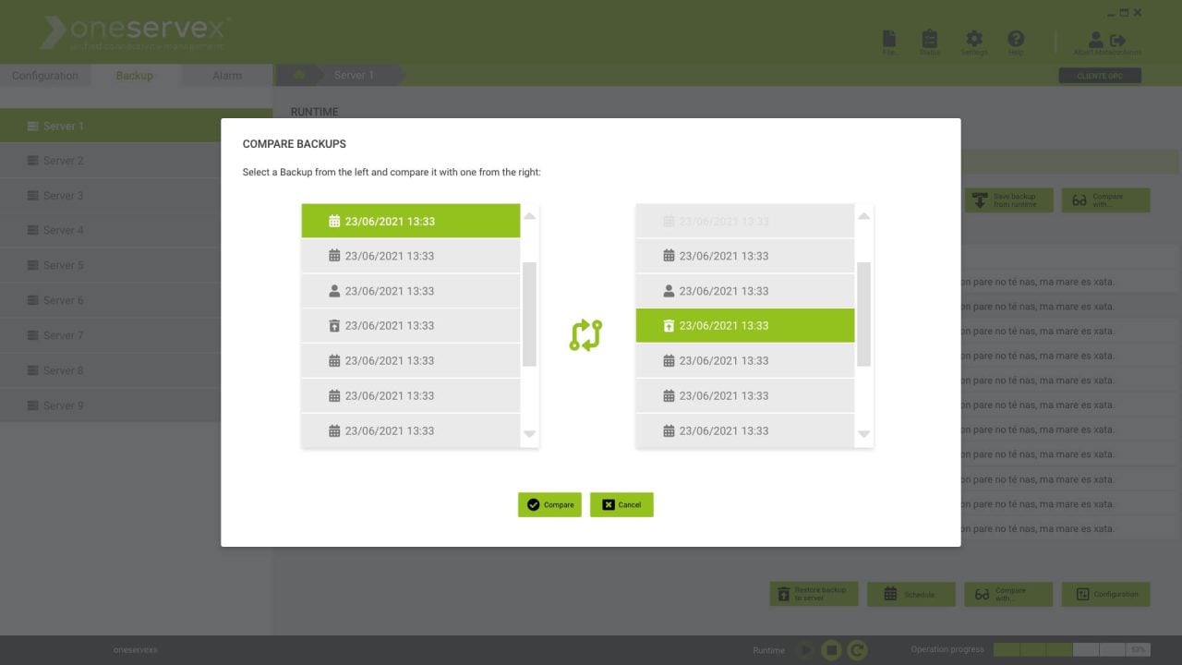
Task: Click the File document icon
Action: pos(888,39)
